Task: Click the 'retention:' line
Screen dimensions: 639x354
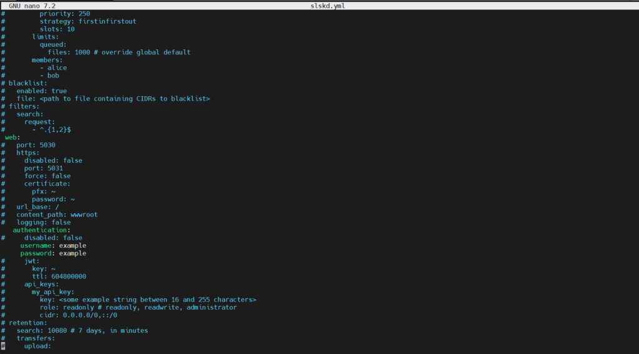Action: point(28,323)
